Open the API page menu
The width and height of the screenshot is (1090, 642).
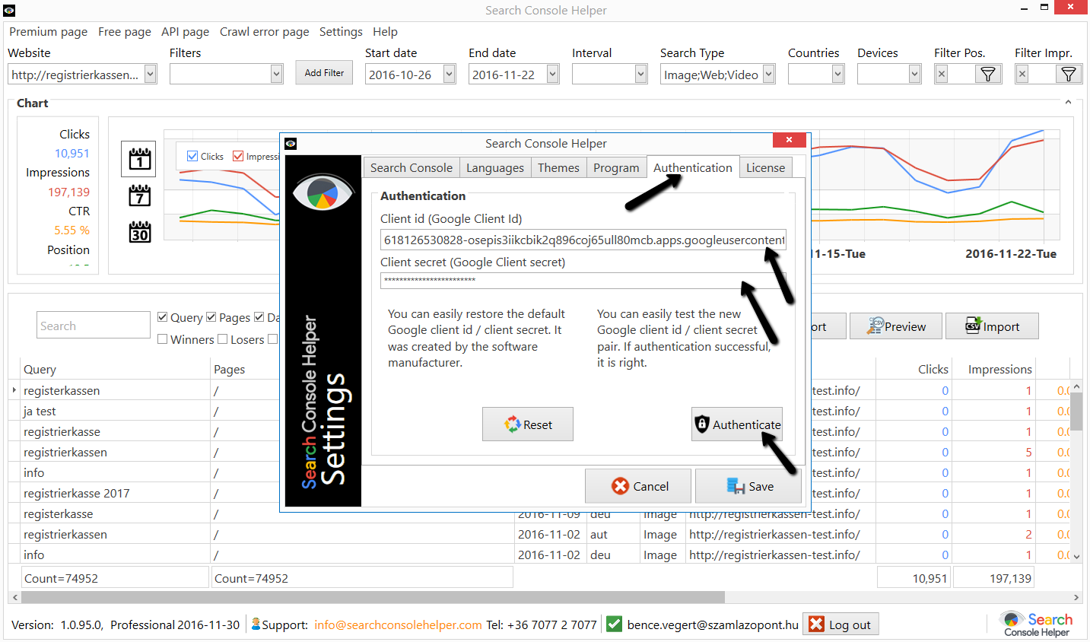185,32
